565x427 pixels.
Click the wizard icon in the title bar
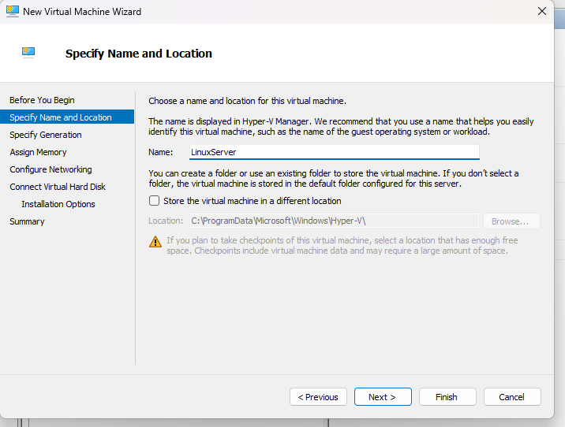12,11
